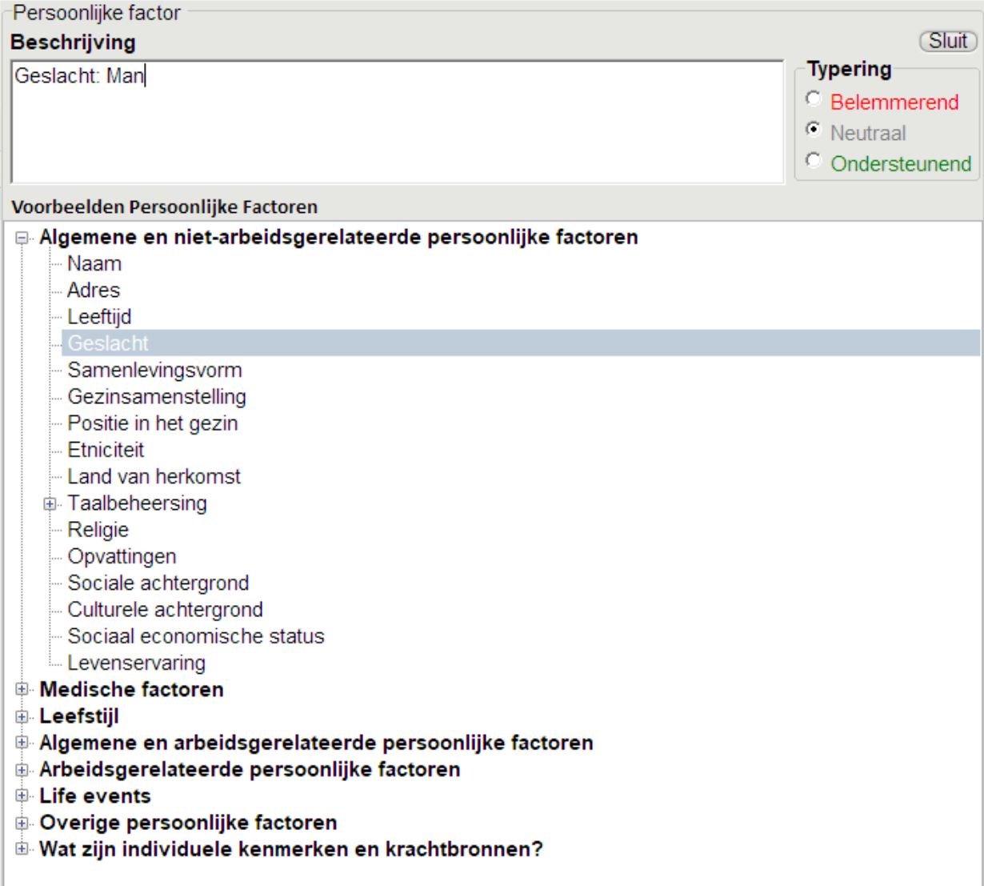The width and height of the screenshot is (984, 886).
Task: Pick Land van herkomst item
Action: [154, 476]
